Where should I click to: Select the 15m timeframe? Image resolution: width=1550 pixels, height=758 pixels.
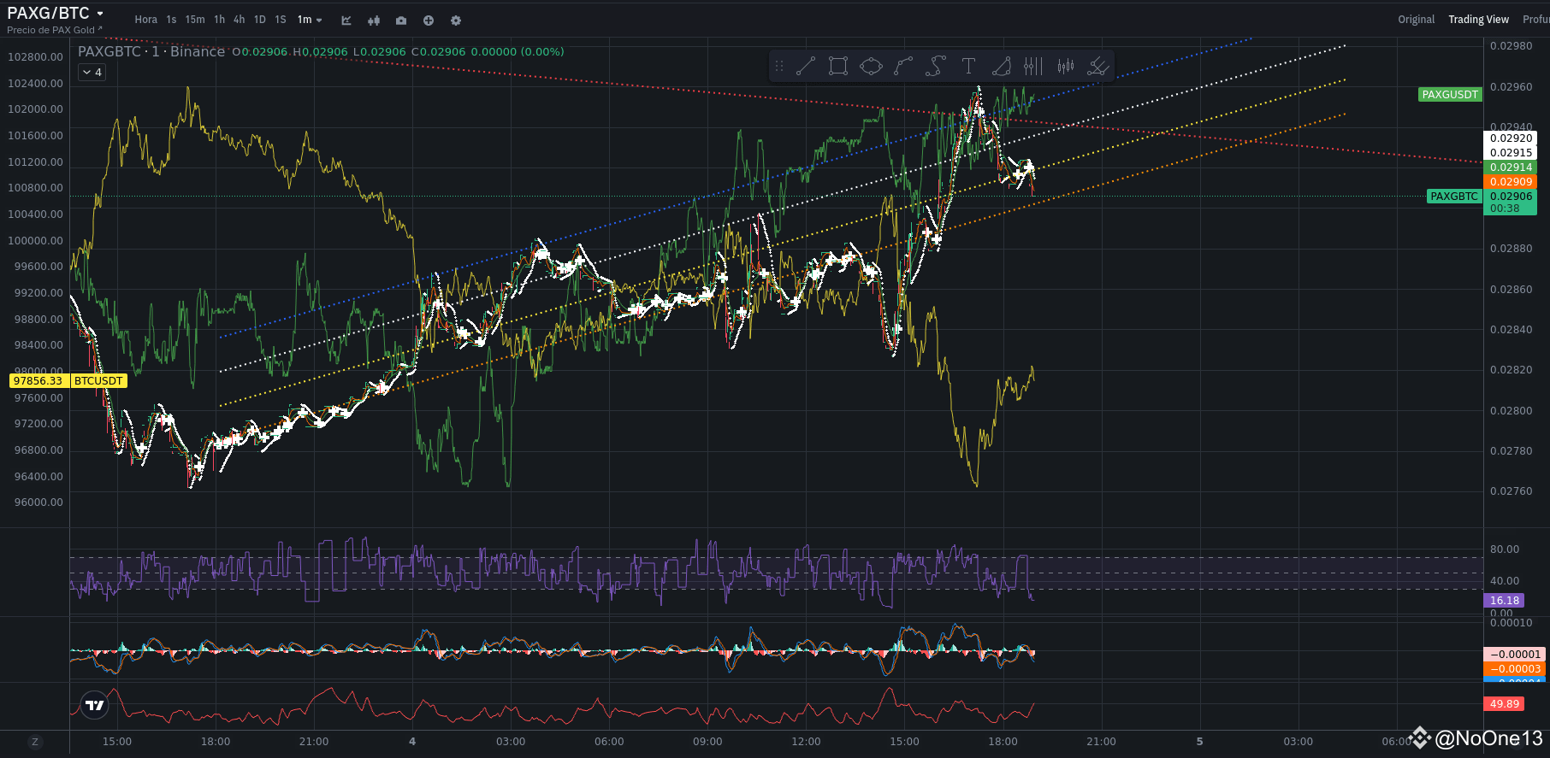coord(195,20)
